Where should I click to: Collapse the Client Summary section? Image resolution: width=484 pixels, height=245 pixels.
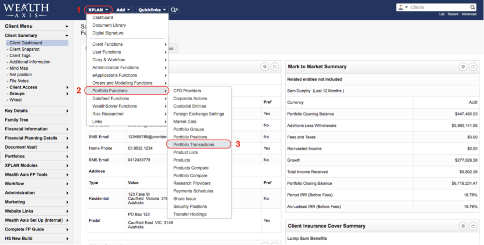pos(66,35)
